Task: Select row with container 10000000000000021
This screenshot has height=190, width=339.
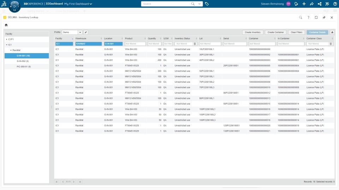Action: pos(194,131)
